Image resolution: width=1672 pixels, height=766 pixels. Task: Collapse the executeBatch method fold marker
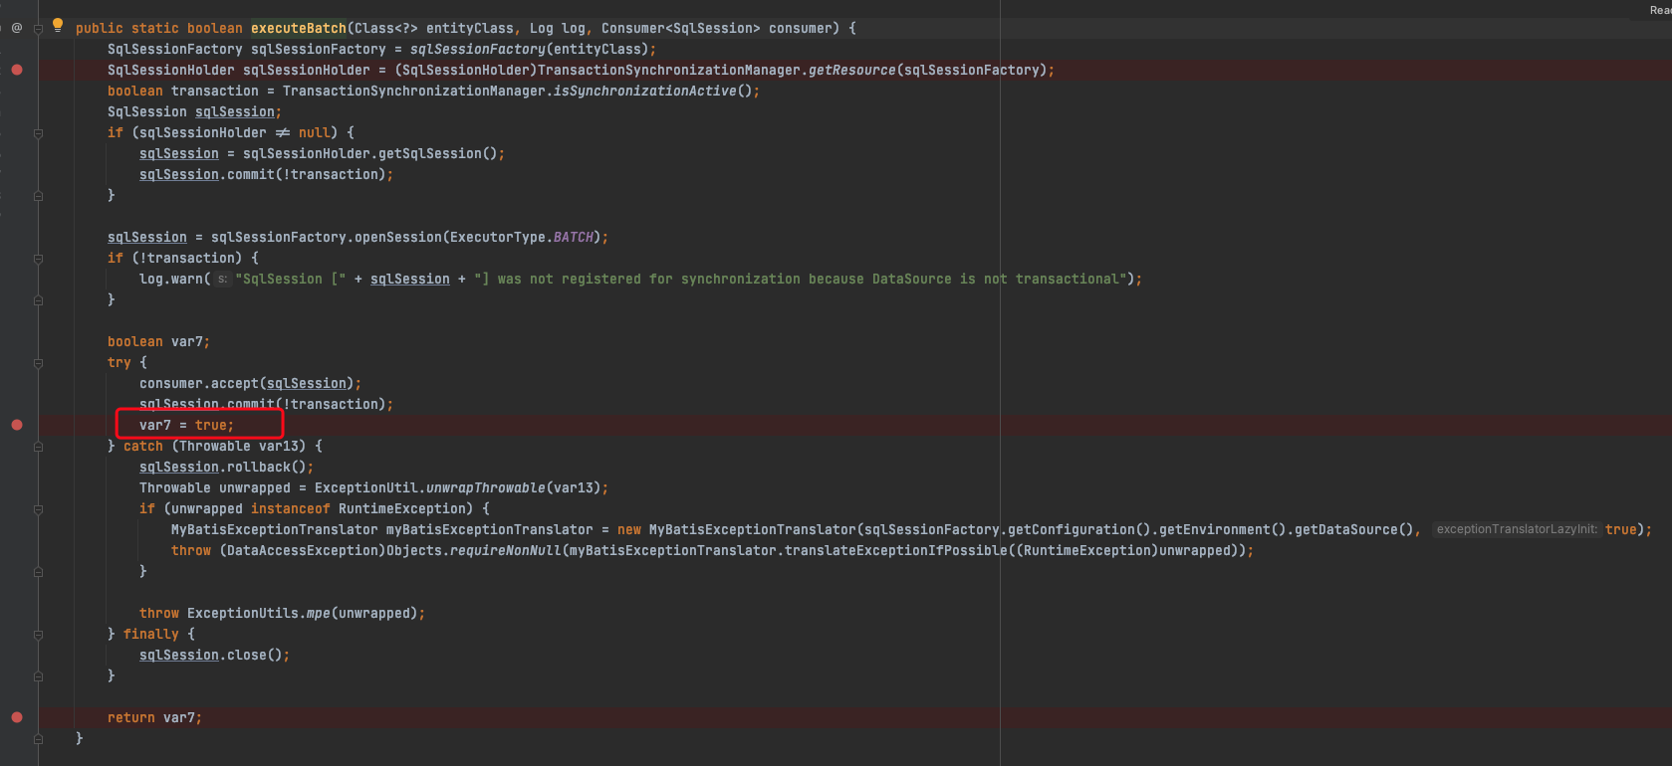click(x=38, y=29)
